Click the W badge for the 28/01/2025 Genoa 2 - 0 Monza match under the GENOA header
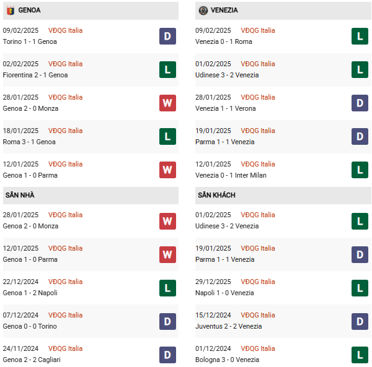The image size is (372, 367). click(167, 103)
